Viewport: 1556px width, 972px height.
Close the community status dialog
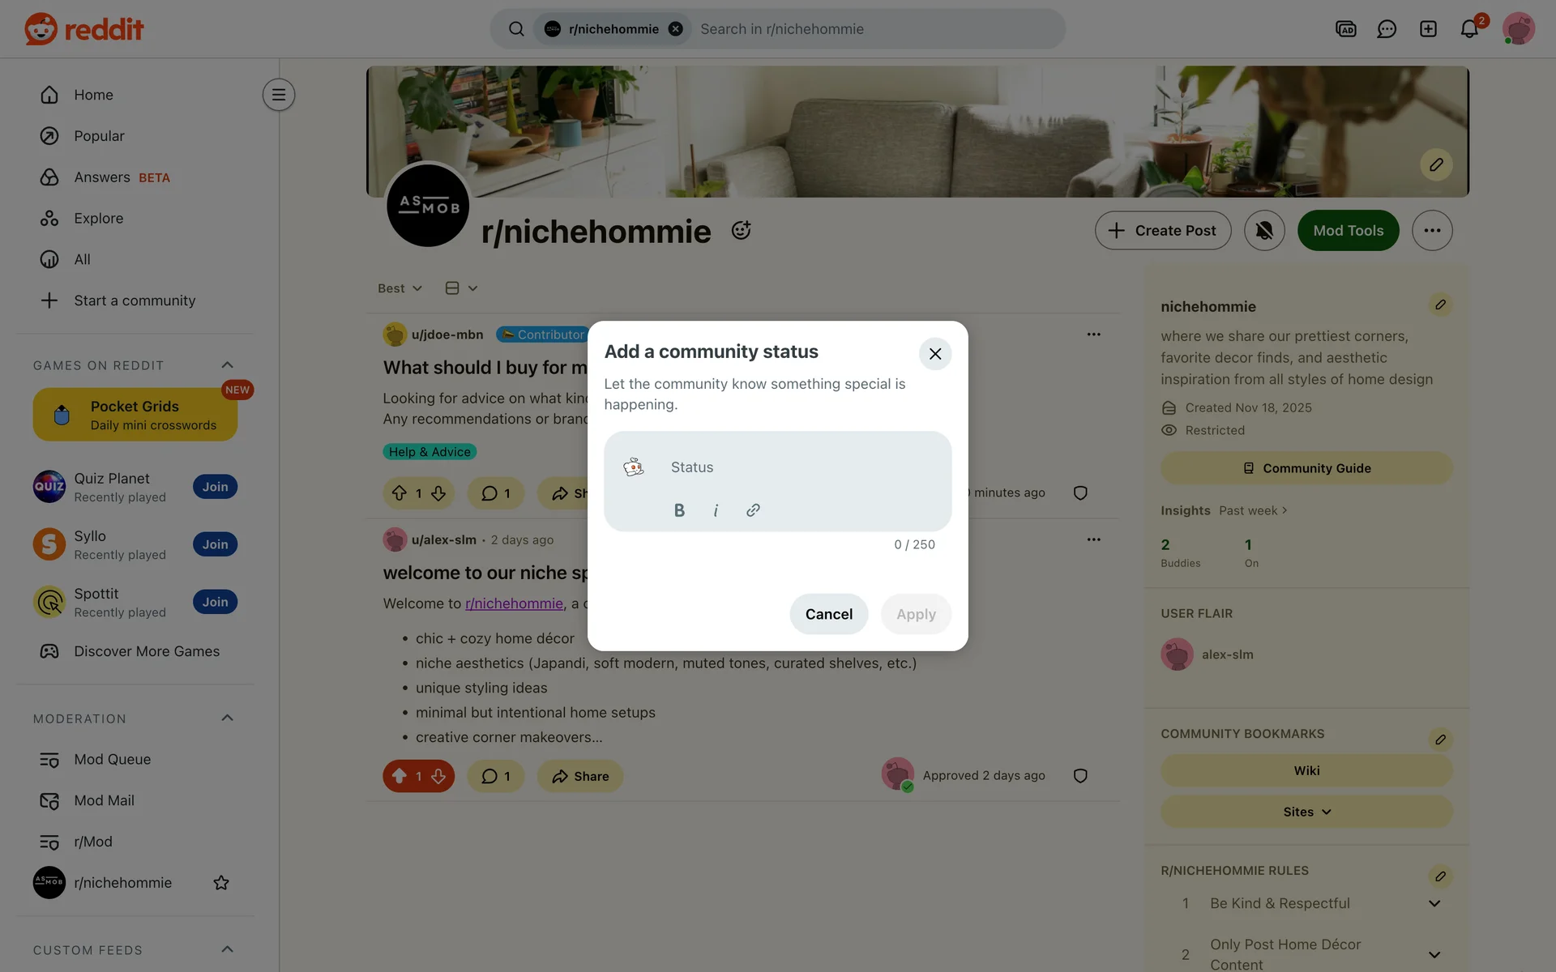935,354
